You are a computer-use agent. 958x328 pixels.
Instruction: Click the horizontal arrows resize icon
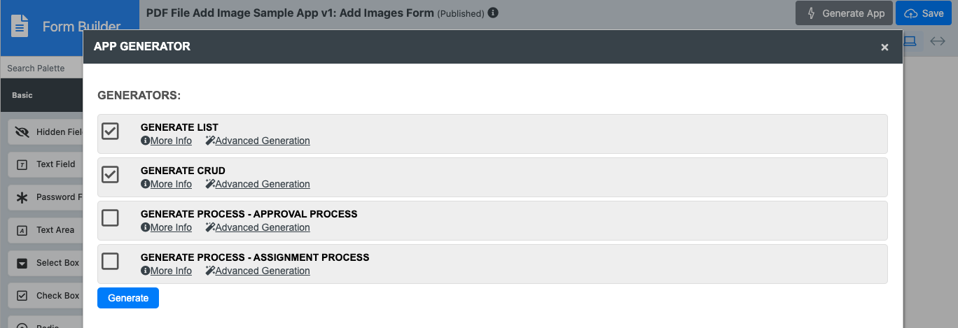[x=937, y=41]
